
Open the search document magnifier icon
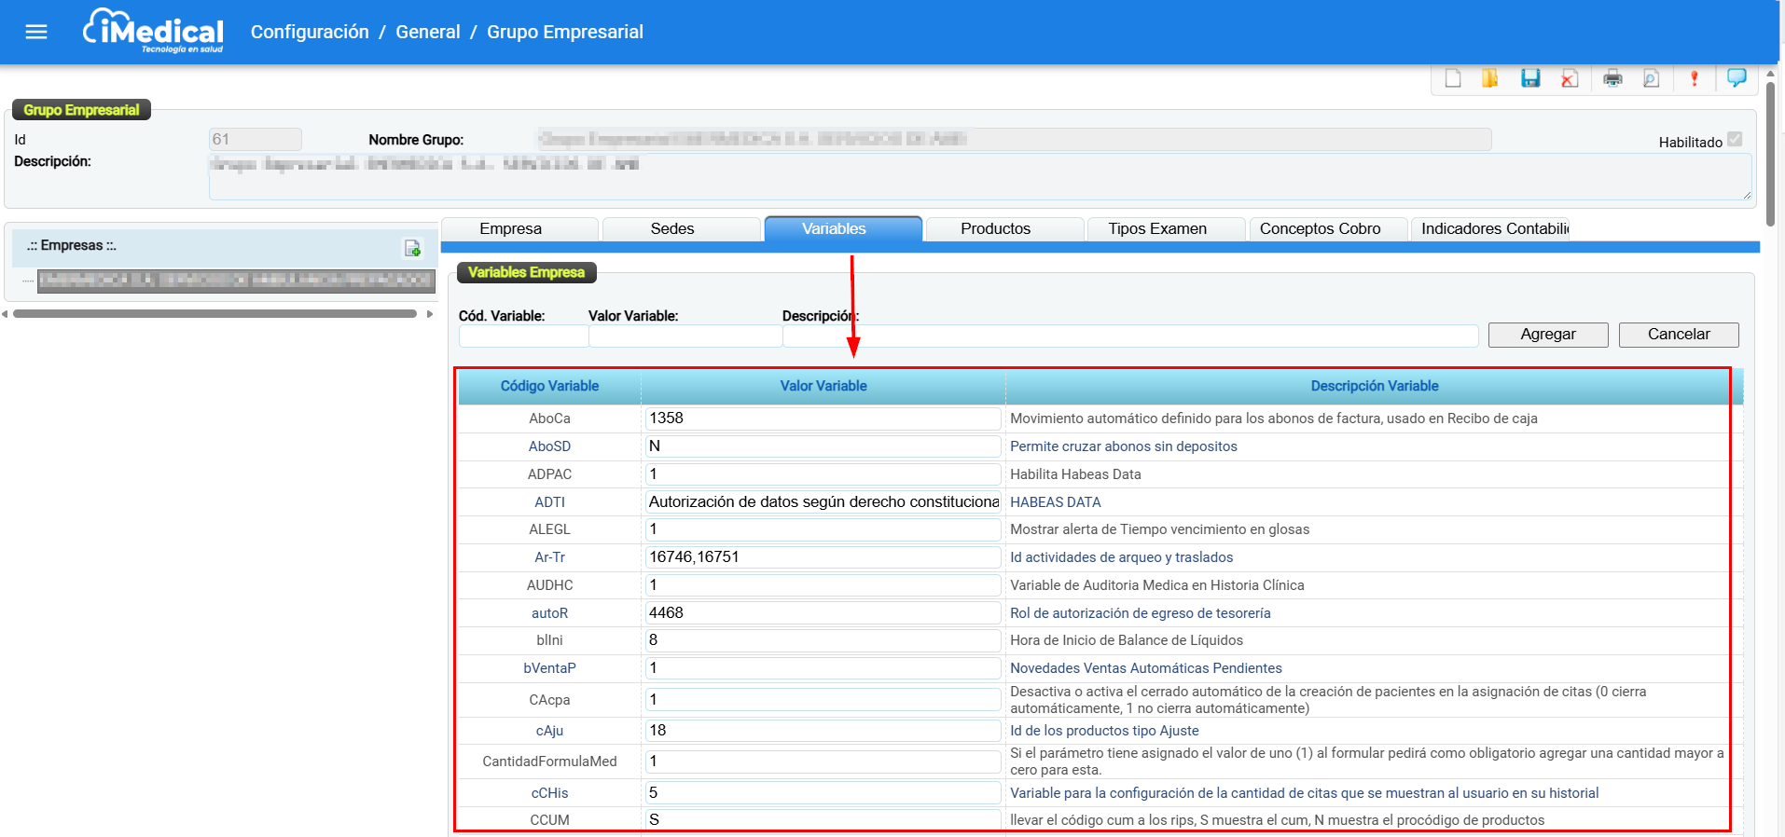point(1651,78)
